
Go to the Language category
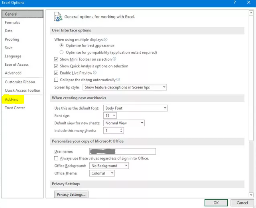click(x=23, y=56)
